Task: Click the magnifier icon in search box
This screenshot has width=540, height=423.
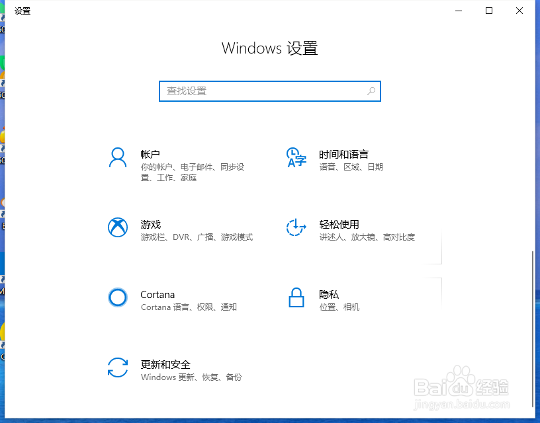Action: (x=371, y=91)
